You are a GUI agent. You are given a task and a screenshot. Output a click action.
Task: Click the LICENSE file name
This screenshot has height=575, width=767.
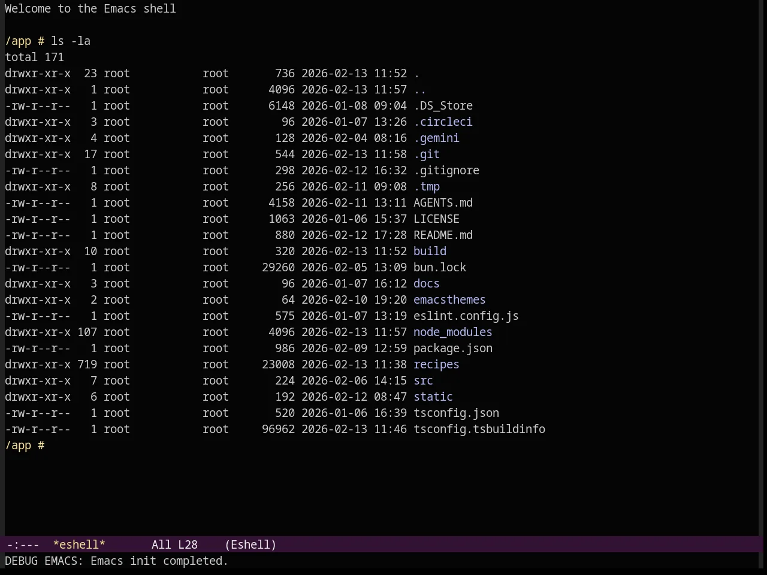(436, 219)
